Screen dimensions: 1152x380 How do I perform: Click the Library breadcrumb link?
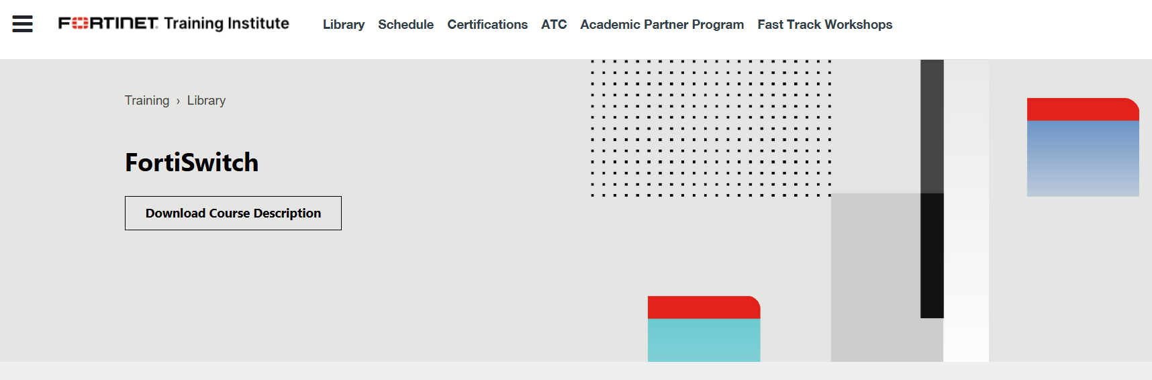tap(206, 100)
